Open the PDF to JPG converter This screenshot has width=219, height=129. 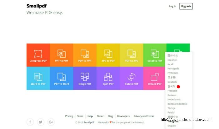(131, 55)
